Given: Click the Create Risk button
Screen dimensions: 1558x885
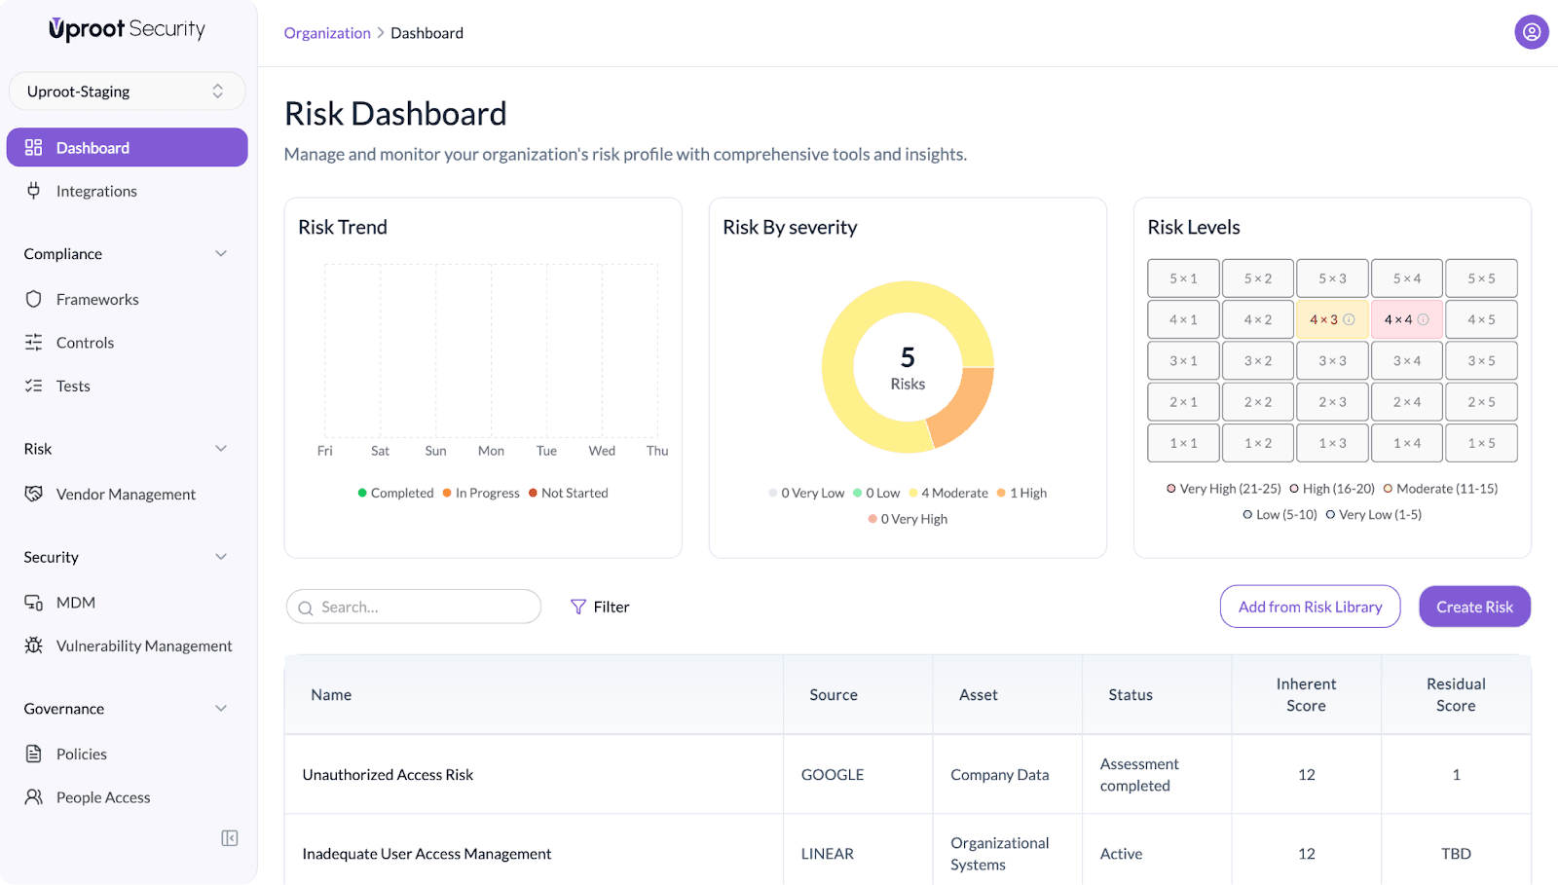Looking at the screenshot, I should click(x=1474, y=607).
